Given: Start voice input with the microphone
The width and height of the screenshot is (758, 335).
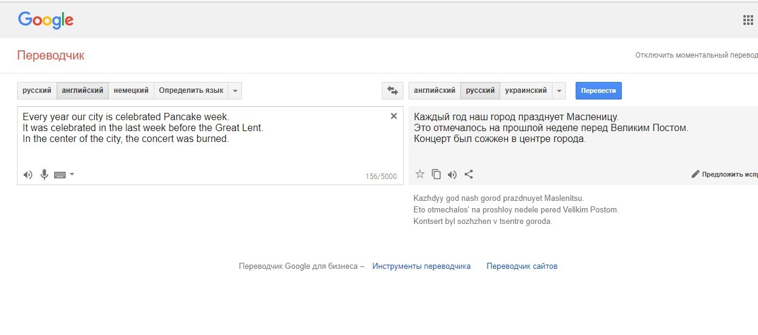Looking at the screenshot, I should click(x=44, y=175).
